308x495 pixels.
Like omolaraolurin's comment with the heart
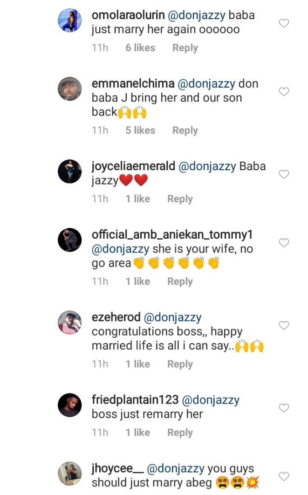point(284,23)
